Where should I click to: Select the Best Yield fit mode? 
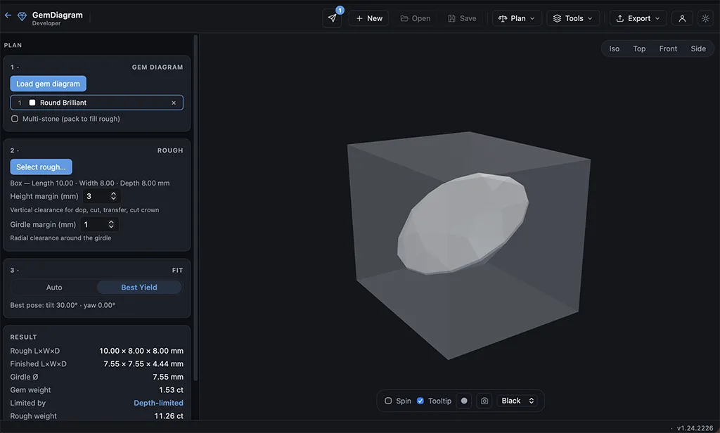[139, 287]
